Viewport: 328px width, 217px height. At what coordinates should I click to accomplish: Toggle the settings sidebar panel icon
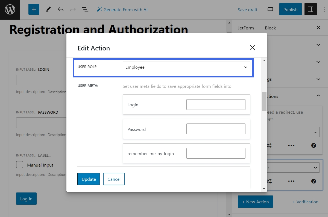pyautogui.click(x=311, y=9)
